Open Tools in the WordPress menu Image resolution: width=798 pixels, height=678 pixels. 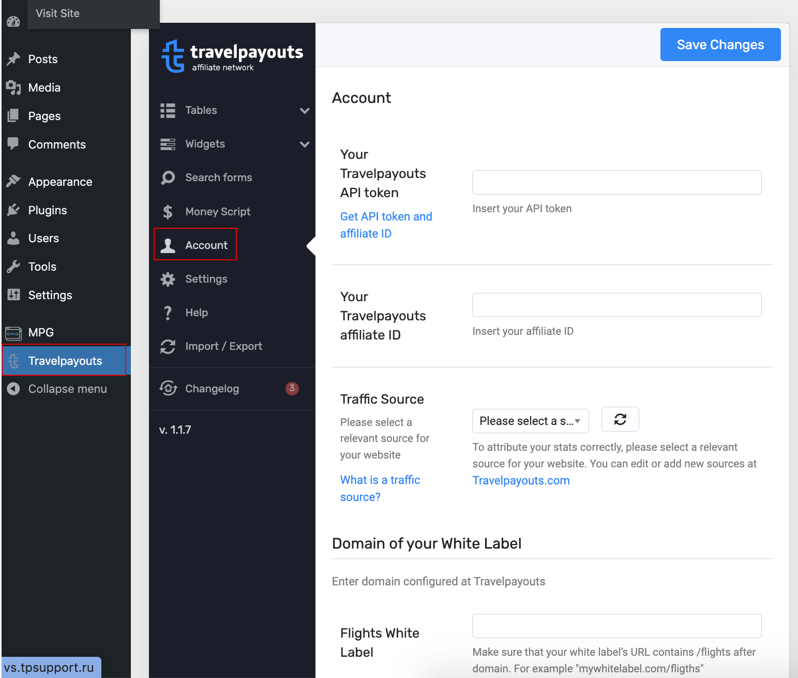[42, 267]
